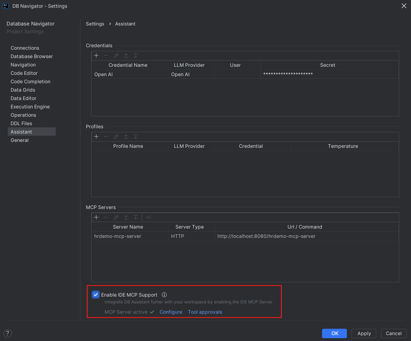Image resolution: width=411 pixels, height=341 pixels.
Task: Select the http://localhost:8080/hrdemo-mcp-server URL cell
Action: tap(306, 236)
